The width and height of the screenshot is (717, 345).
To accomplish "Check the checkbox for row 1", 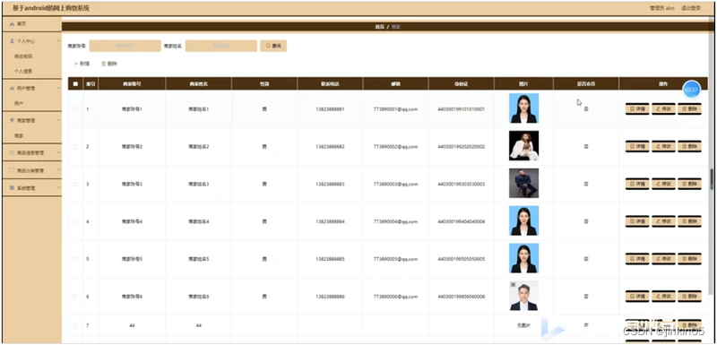I will pos(75,109).
